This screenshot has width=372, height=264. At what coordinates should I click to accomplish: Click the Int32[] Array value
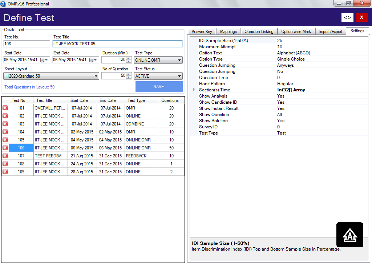(x=291, y=90)
